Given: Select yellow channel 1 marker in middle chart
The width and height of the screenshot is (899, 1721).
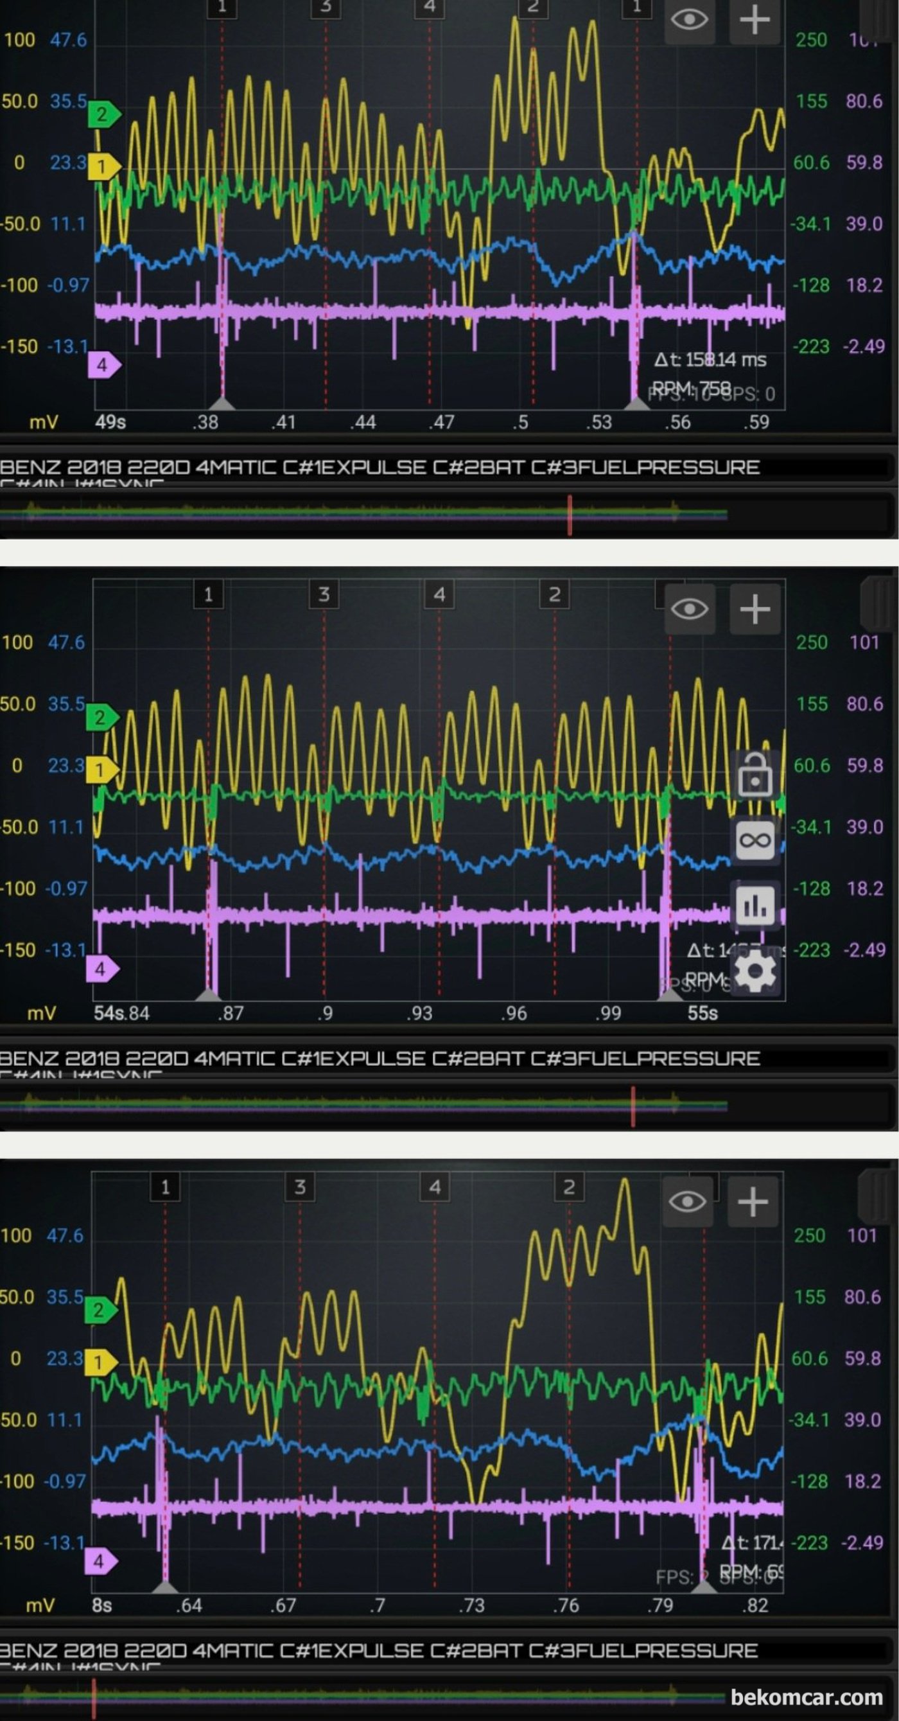Looking at the screenshot, I should (101, 770).
